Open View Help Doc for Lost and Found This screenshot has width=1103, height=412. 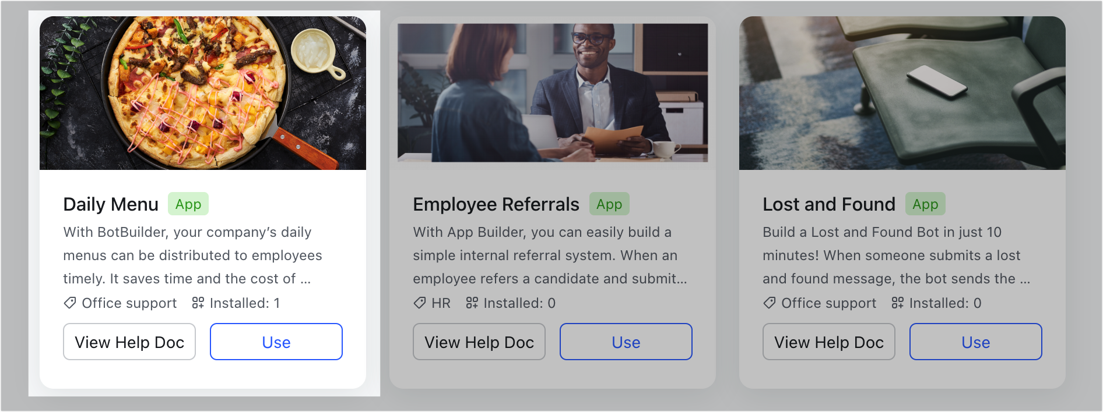829,342
